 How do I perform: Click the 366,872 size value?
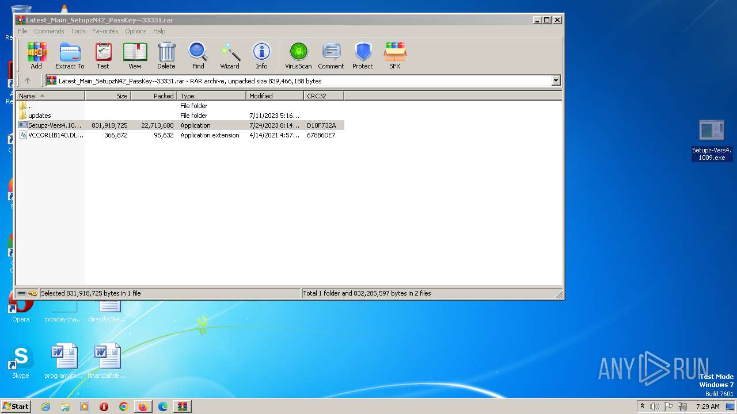[x=116, y=135]
